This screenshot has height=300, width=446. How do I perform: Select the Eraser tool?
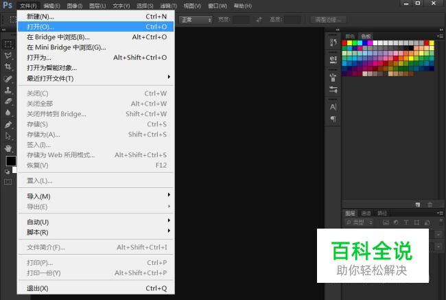[x=8, y=102]
